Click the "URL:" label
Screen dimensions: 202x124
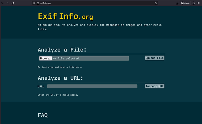coord(41,86)
